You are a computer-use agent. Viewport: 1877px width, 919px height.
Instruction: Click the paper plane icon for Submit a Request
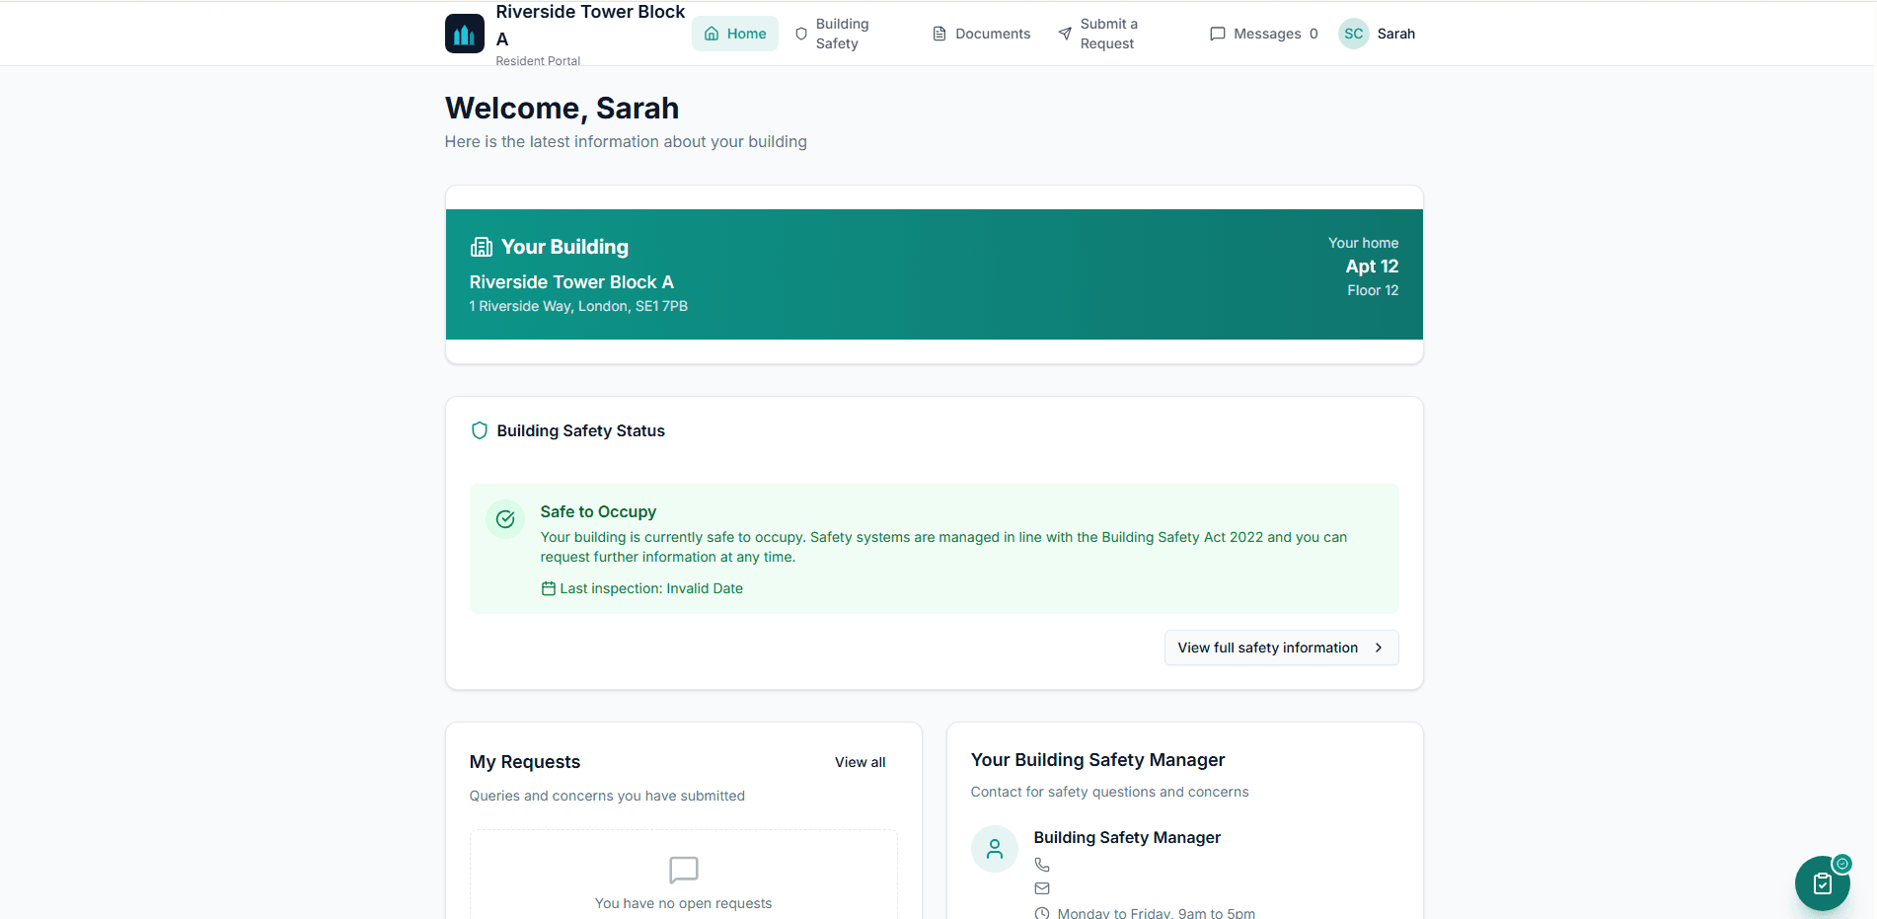click(x=1065, y=34)
